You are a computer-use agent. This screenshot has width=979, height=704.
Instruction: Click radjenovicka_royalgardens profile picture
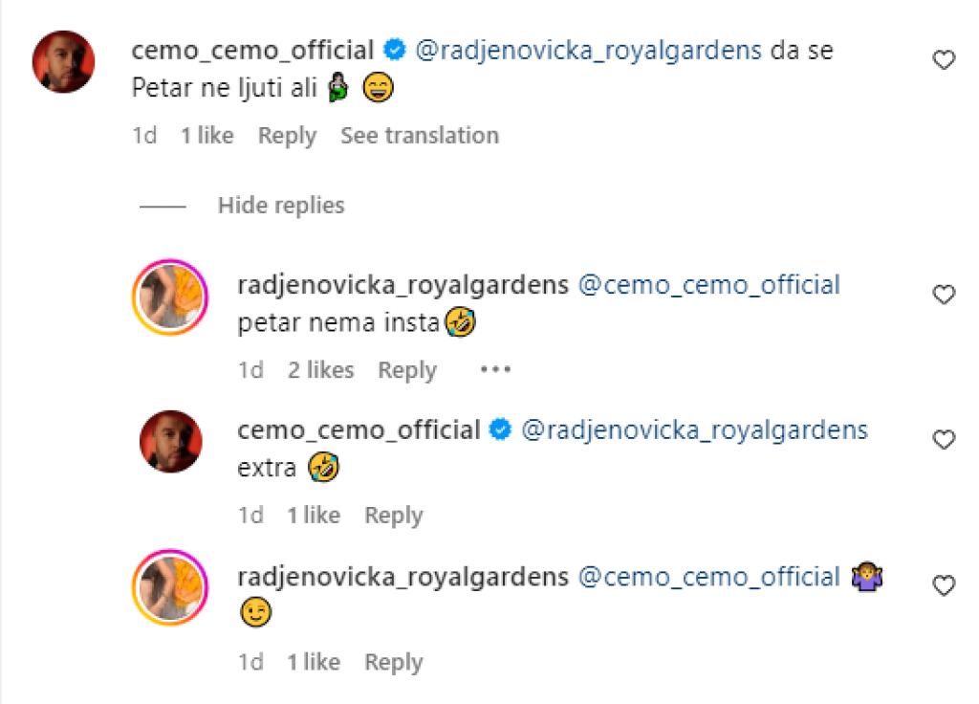(x=170, y=297)
